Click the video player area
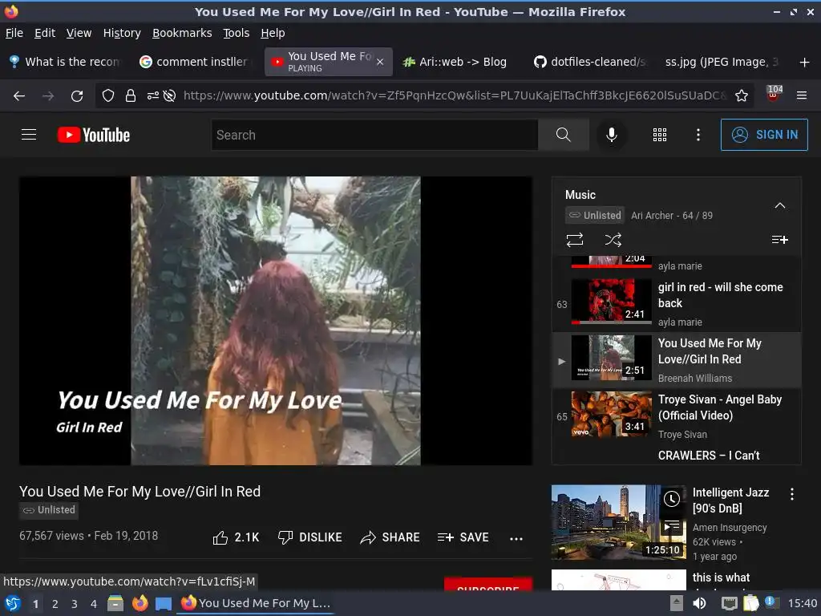This screenshot has width=821, height=616. [276, 321]
